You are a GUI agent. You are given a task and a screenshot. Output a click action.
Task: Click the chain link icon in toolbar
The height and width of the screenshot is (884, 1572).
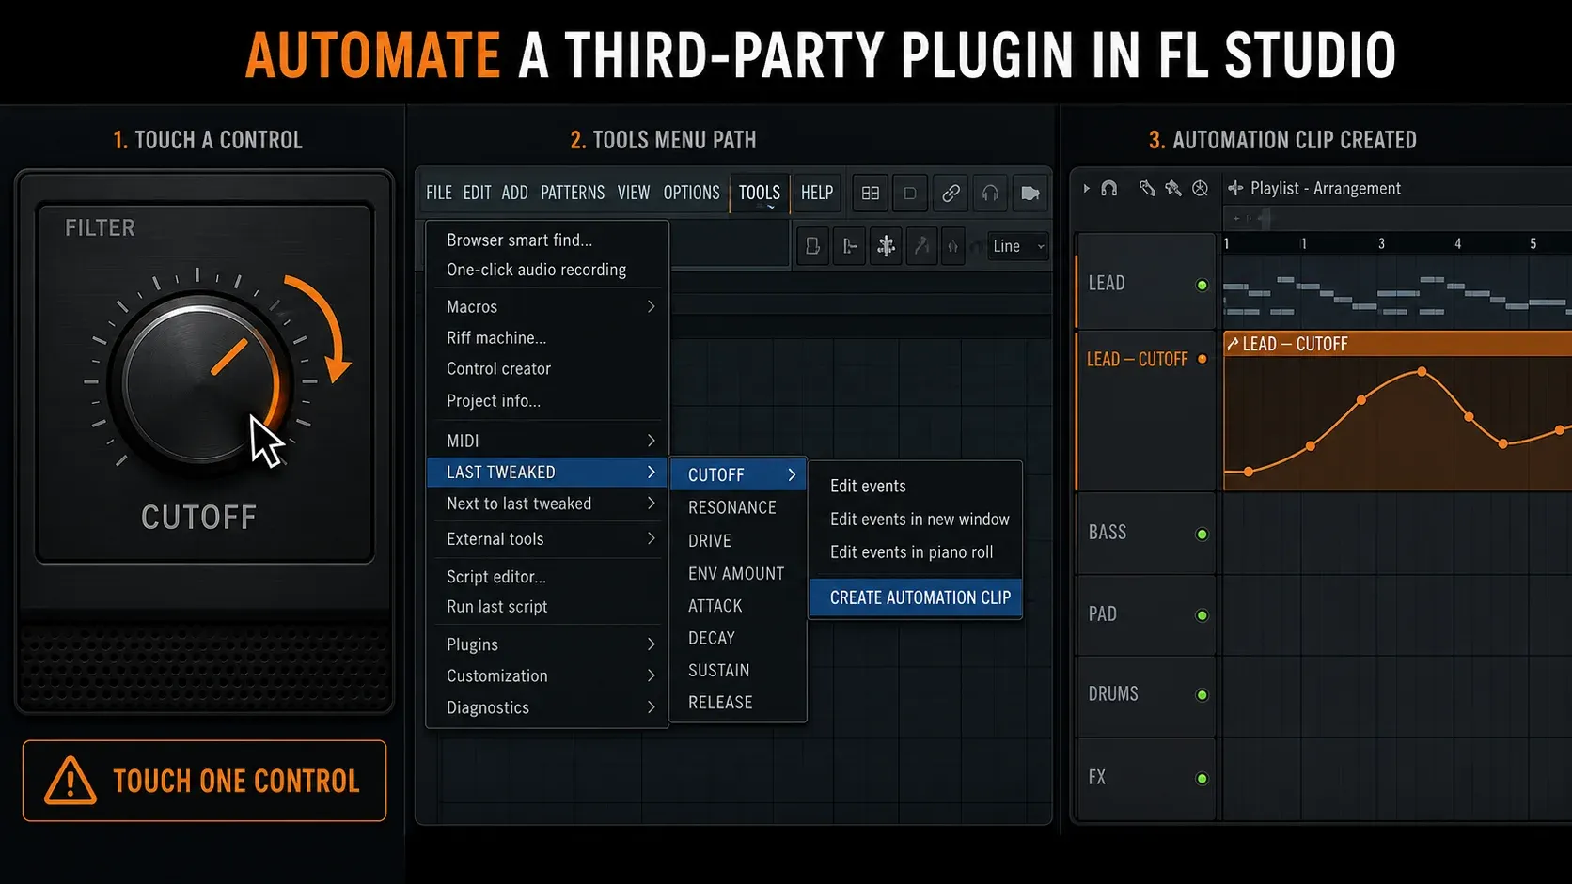(951, 193)
